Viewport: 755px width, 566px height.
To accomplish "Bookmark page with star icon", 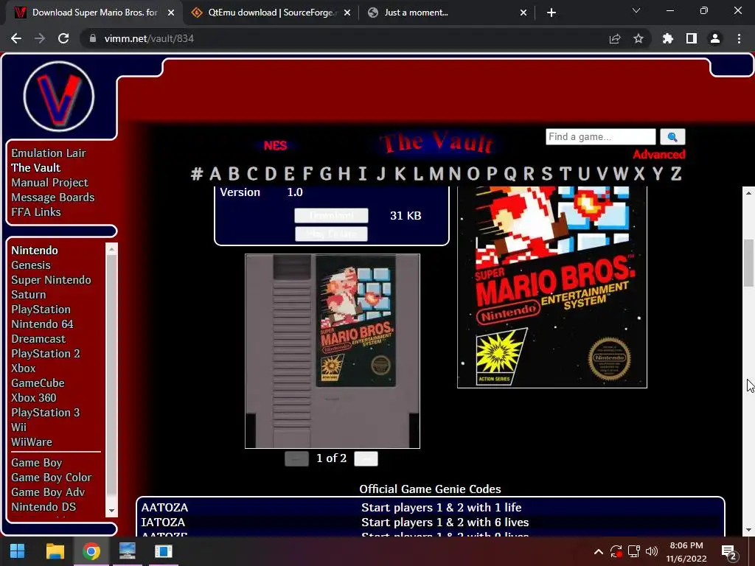I will [639, 38].
